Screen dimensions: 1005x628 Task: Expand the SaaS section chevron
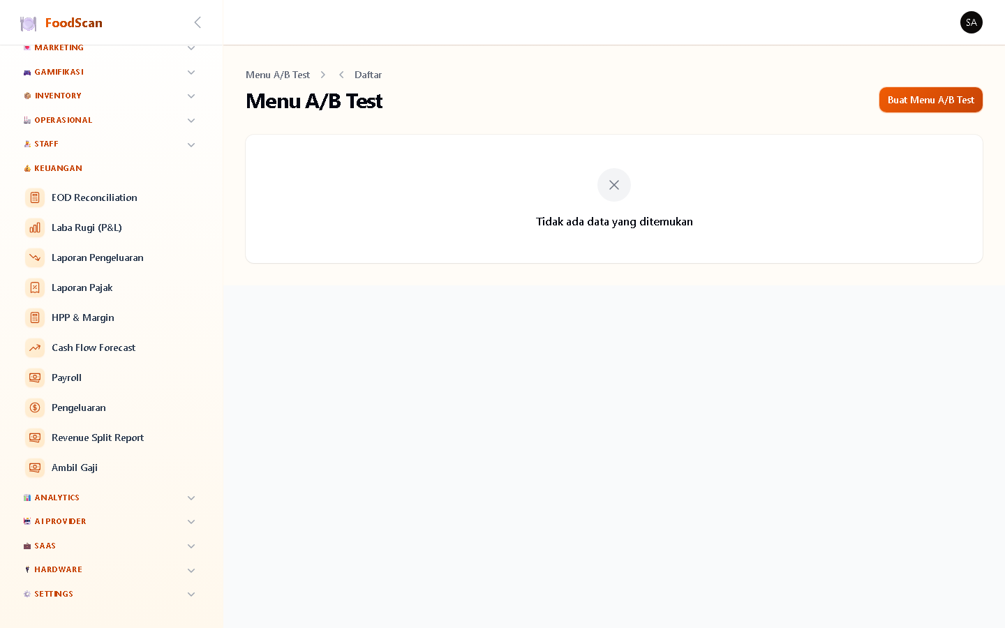click(191, 546)
